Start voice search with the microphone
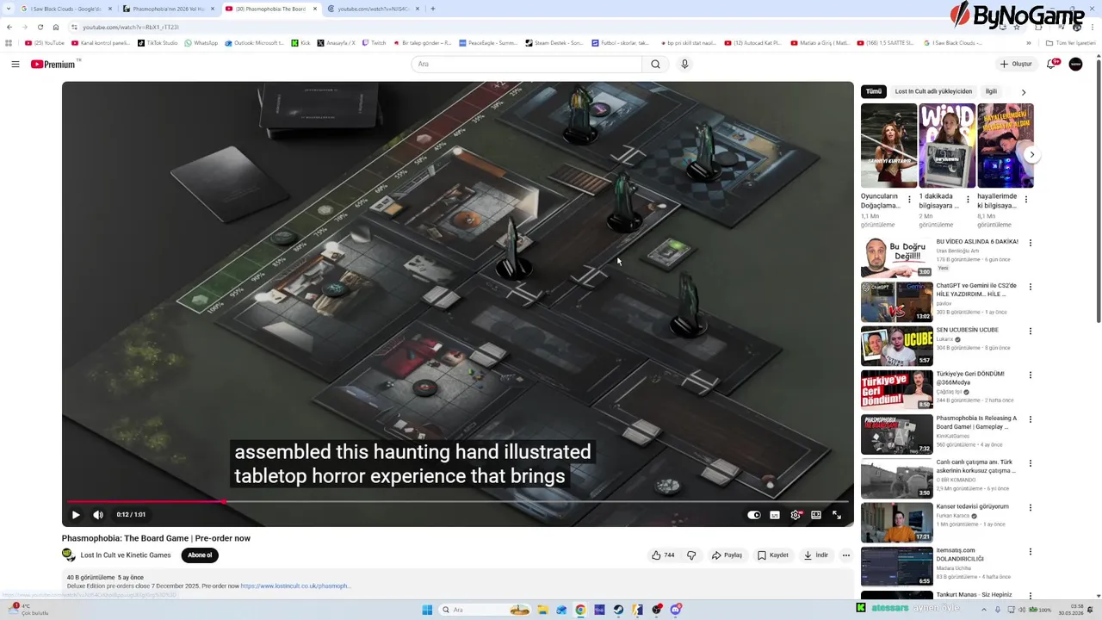Screen dimensions: 1102x620 click(684, 64)
